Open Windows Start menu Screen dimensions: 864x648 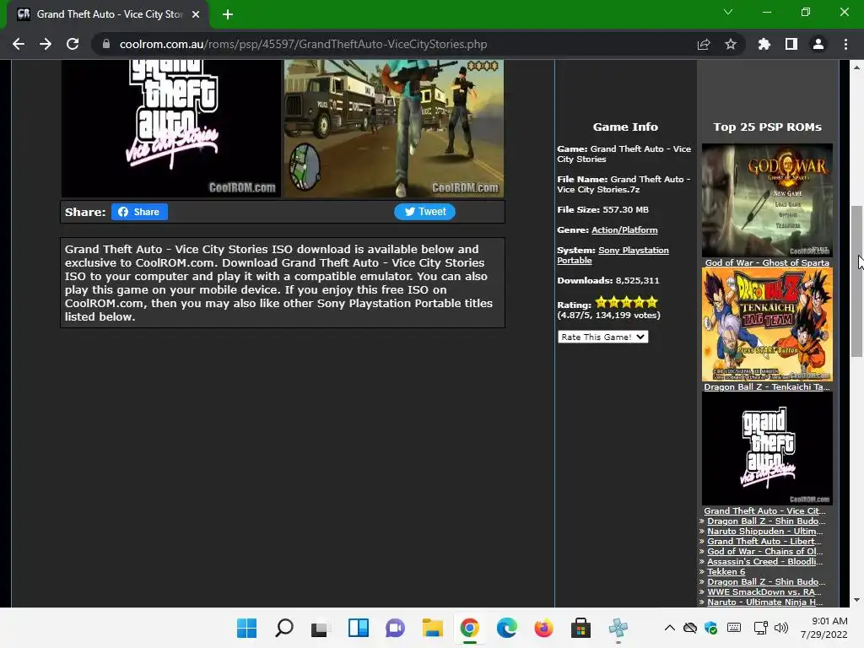point(247,628)
